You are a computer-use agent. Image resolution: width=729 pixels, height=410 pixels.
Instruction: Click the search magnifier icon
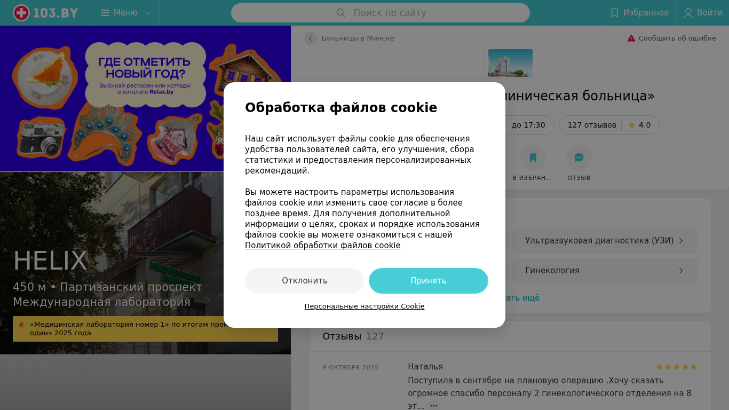point(340,13)
